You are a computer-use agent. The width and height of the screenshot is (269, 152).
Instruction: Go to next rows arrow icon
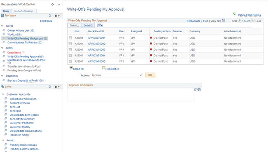click(253, 21)
